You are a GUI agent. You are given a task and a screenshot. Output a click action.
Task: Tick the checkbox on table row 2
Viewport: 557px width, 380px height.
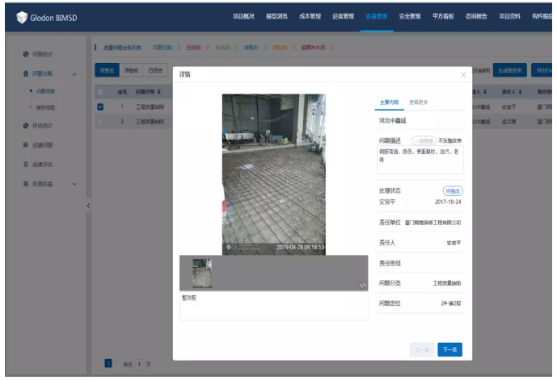click(100, 122)
